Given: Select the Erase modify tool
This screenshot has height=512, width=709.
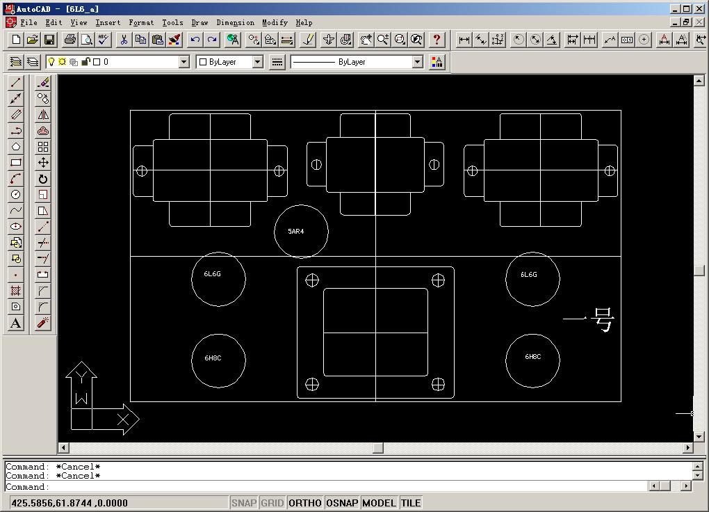Looking at the screenshot, I should click(x=43, y=82).
